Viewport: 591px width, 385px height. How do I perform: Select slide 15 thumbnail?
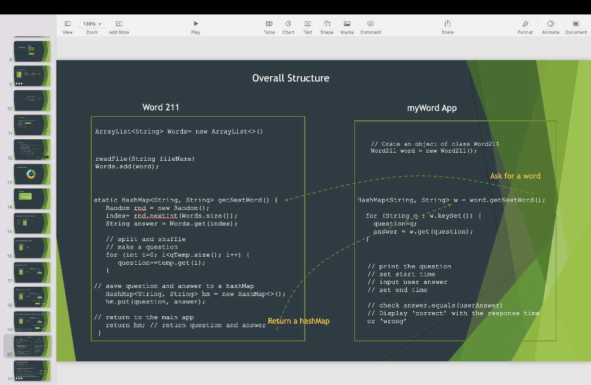(32, 223)
